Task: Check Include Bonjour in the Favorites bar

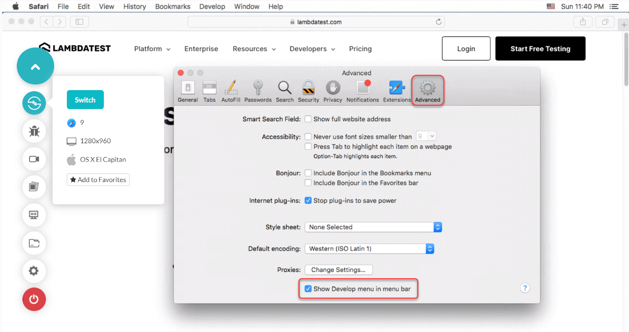Action: (308, 183)
